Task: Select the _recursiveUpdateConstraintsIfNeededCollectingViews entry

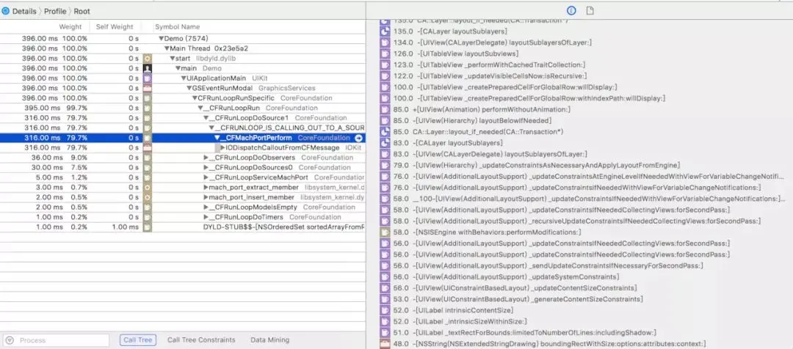Action: pos(576,221)
